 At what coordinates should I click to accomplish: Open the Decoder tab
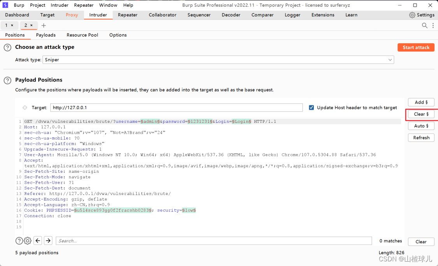click(231, 15)
